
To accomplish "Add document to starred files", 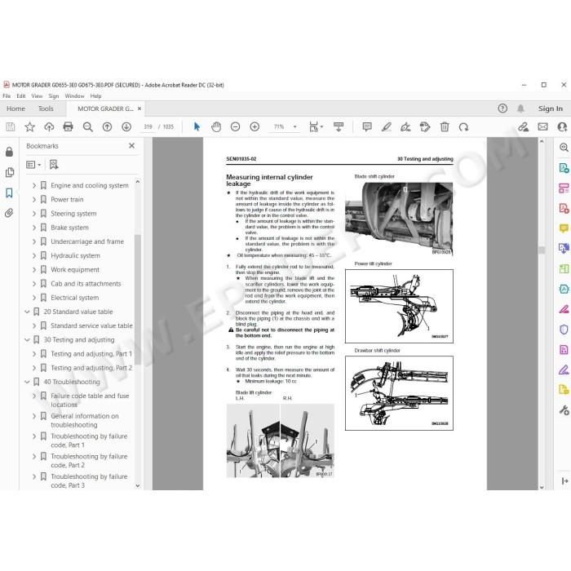I will click(29, 126).
